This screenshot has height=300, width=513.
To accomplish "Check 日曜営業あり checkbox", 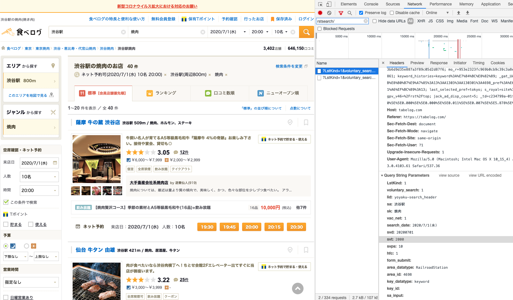I will coord(6,297).
